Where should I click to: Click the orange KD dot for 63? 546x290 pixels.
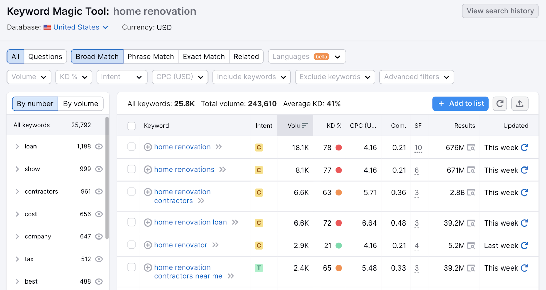(339, 193)
